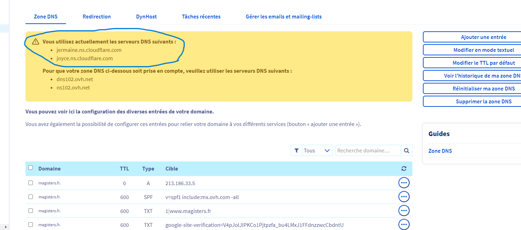This screenshot has width=521, height=230.
Task: Click the Ajouter une entrée button
Action: (483, 37)
